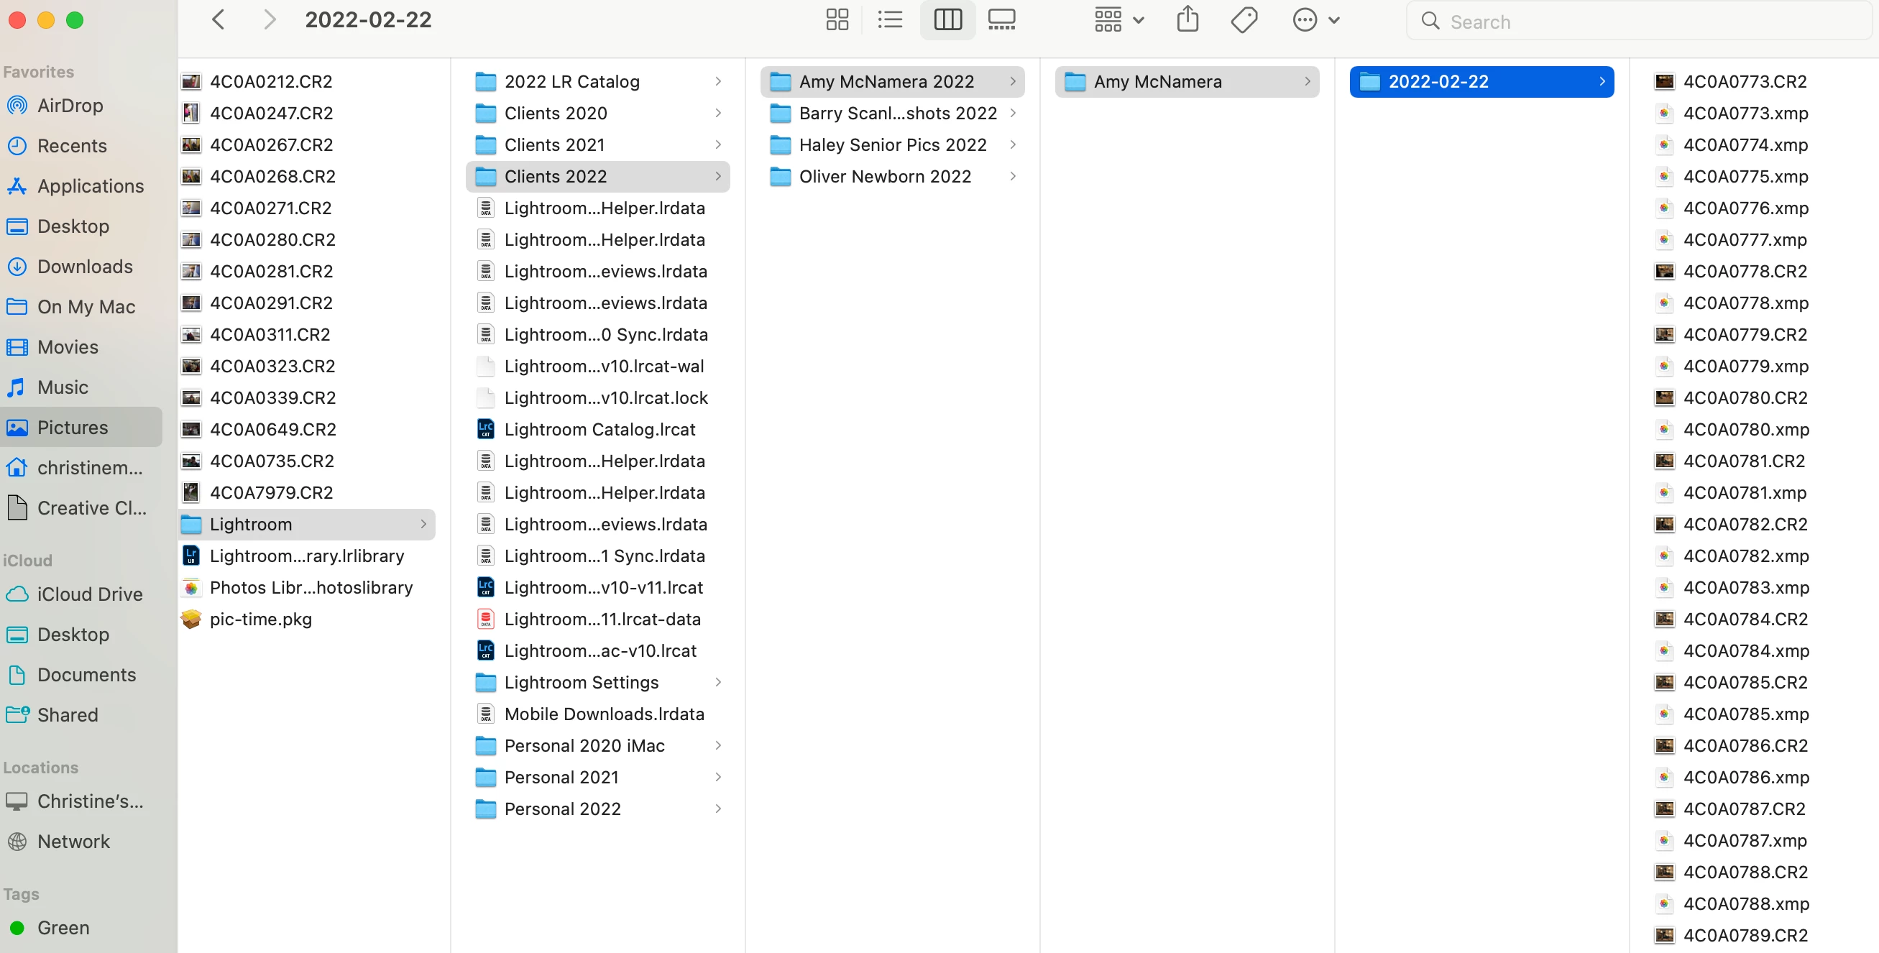Screen dimensions: 1879x953
Task: Open the Share toolbar button
Action: pyautogui.click(x=1187, y=19)
